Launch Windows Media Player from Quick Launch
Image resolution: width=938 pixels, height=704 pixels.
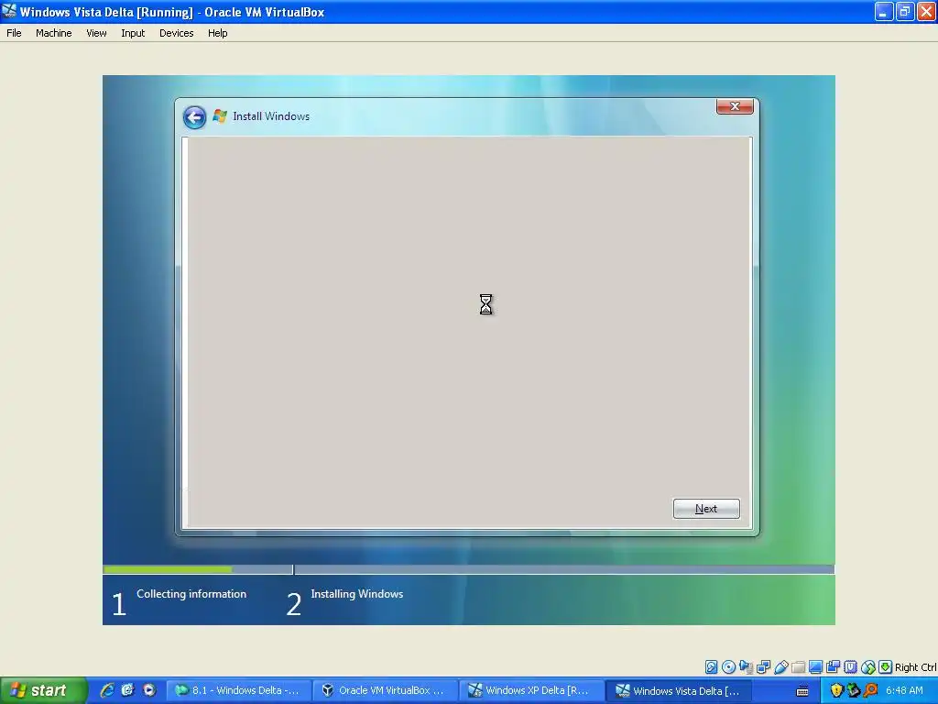pos(149,690)
